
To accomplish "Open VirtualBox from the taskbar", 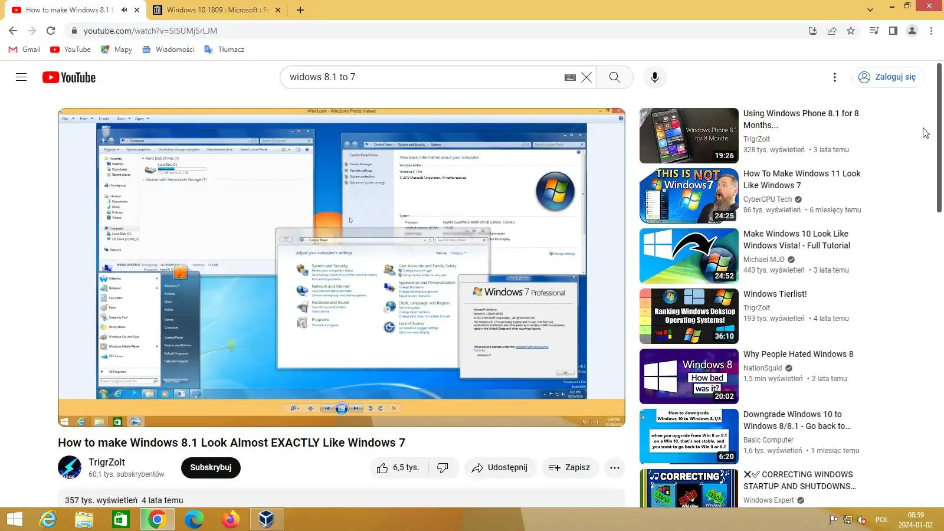I will [267, 519].
